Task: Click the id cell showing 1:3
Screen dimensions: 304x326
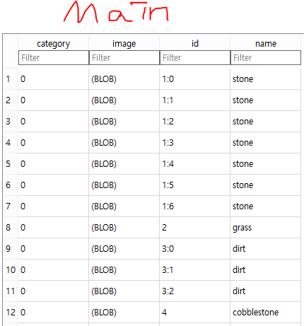Action: click(195, 143)
